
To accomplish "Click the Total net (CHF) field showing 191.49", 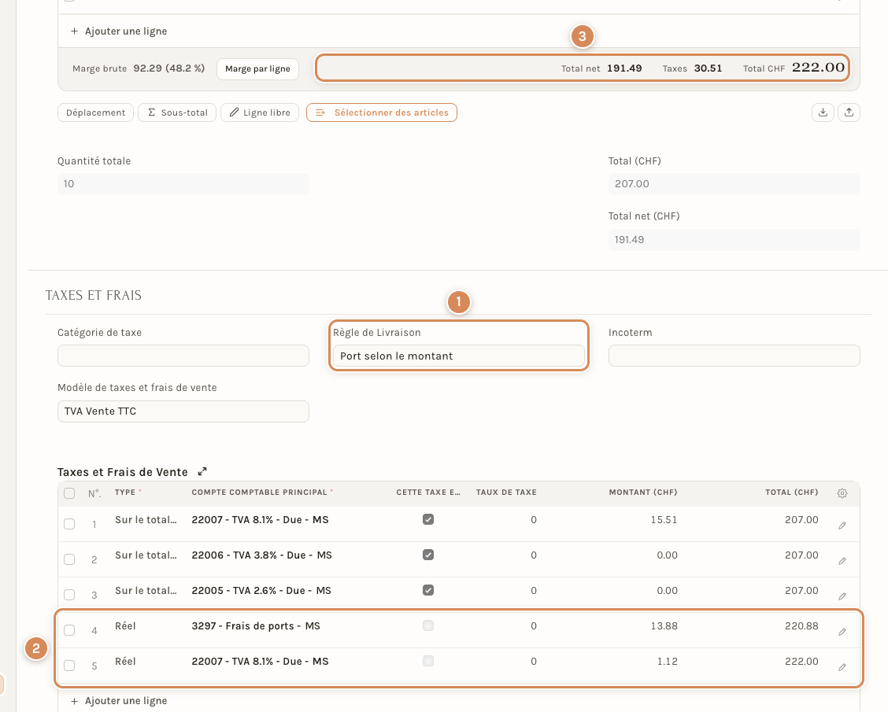I will coord(734,239).
